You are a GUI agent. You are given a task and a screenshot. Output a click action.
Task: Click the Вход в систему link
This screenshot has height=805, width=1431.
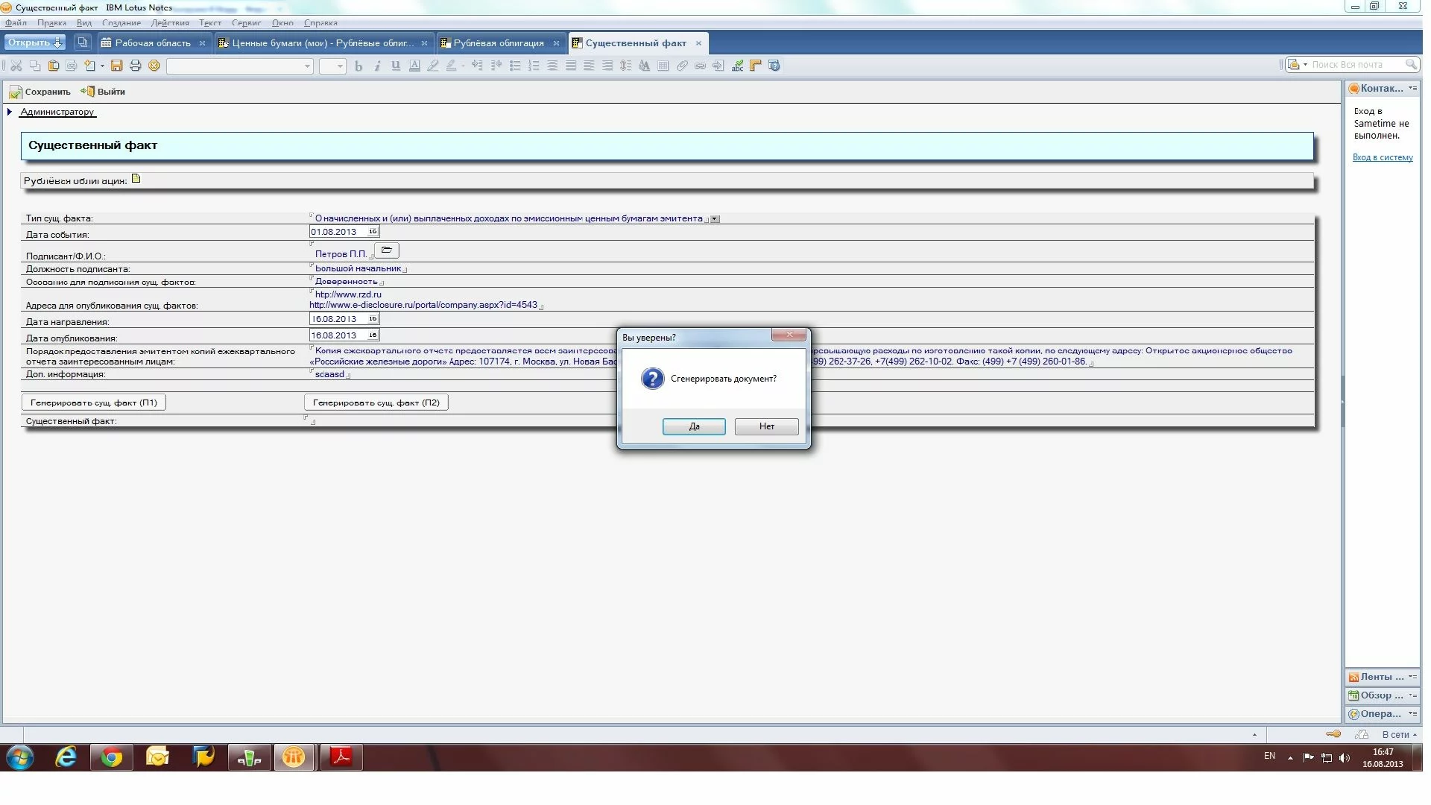1383,157
